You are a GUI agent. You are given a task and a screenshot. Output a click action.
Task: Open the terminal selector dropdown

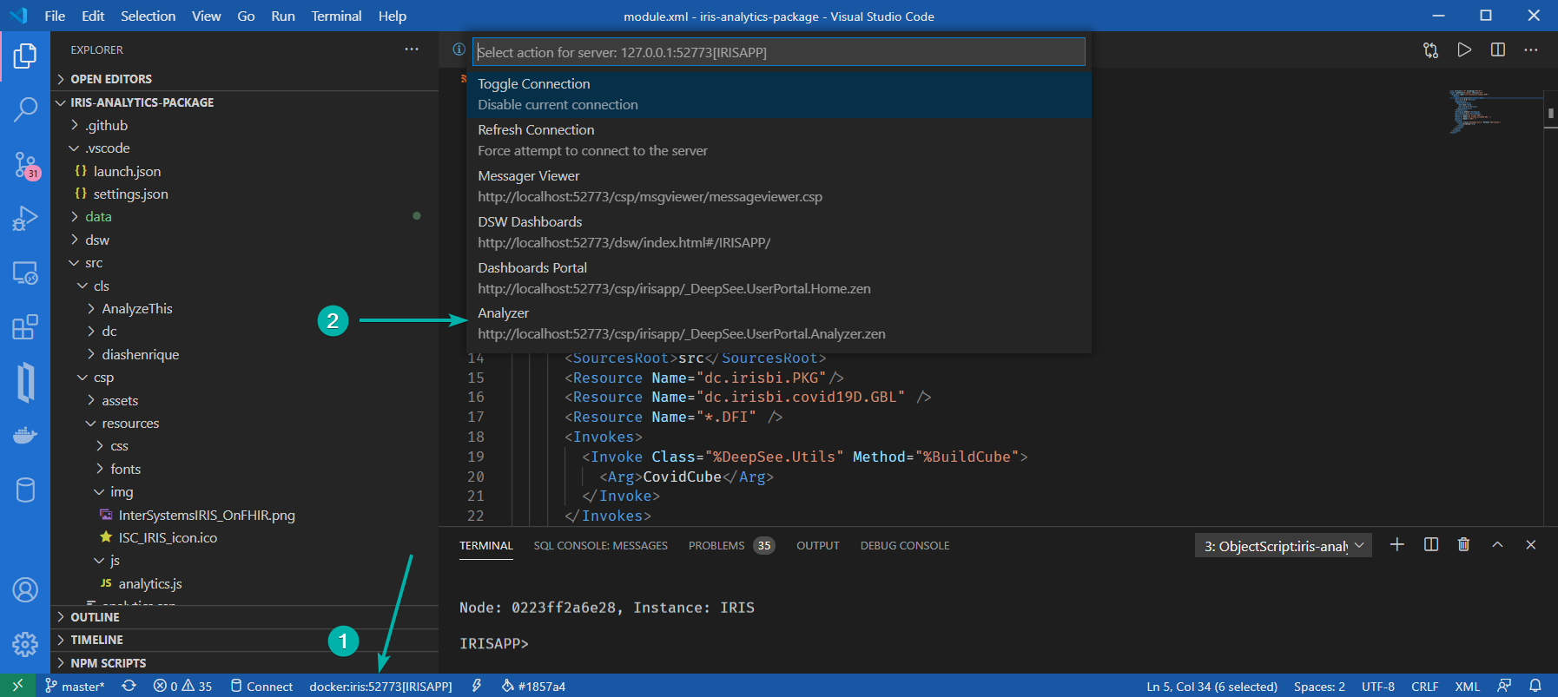pos(1284,546)
